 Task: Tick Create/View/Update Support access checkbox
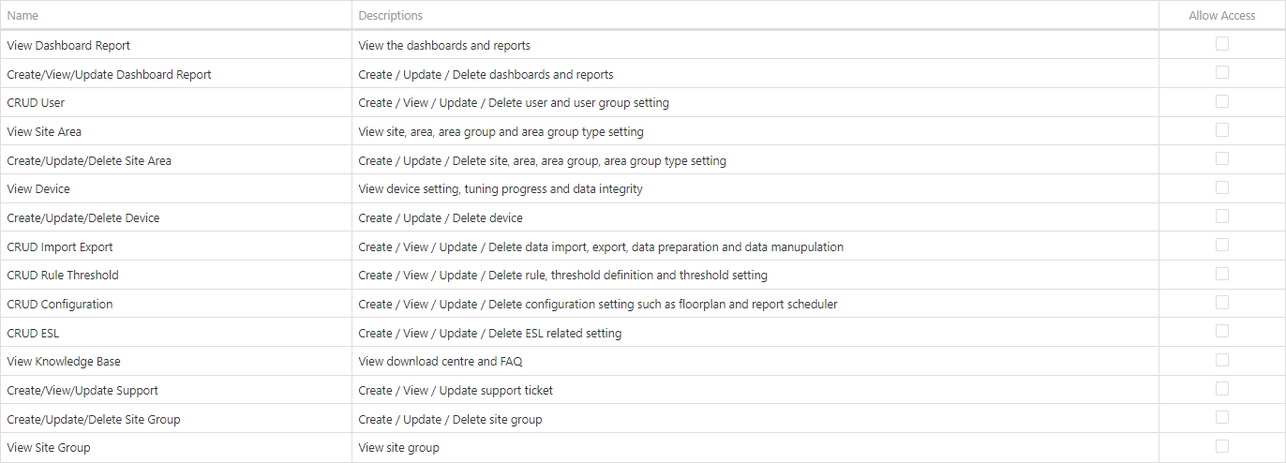[x=1222, y=389]
